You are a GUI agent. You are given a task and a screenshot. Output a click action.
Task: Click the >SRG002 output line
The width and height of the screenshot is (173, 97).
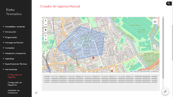click(x=100, y=80)
